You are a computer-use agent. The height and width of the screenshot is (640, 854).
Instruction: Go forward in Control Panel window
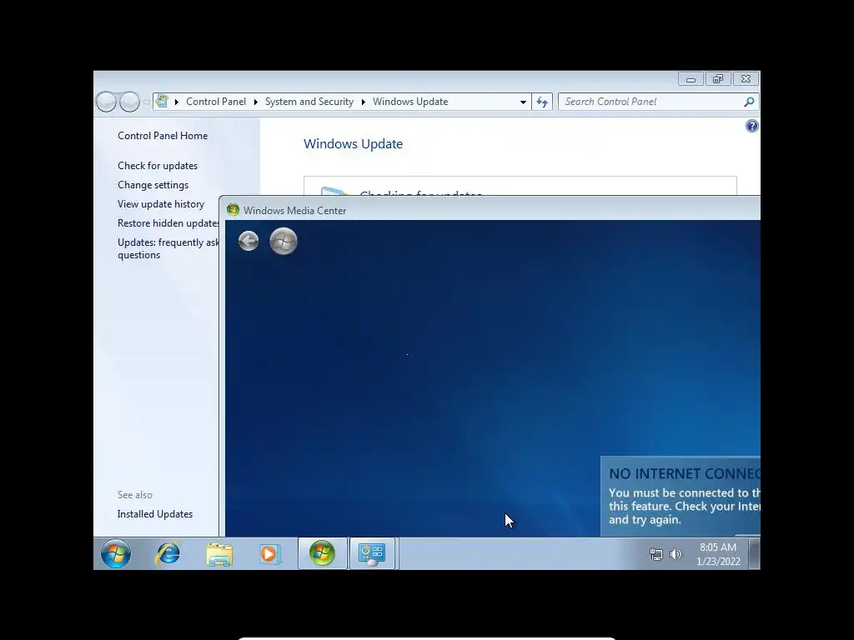pyautogui.click(x=129, y=102)
